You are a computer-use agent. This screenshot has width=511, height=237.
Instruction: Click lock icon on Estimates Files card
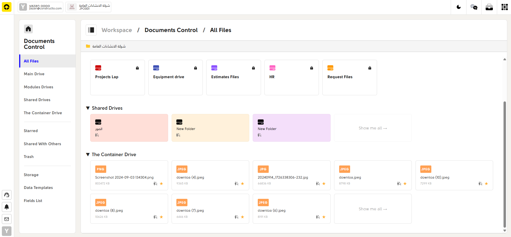point(253,68)
